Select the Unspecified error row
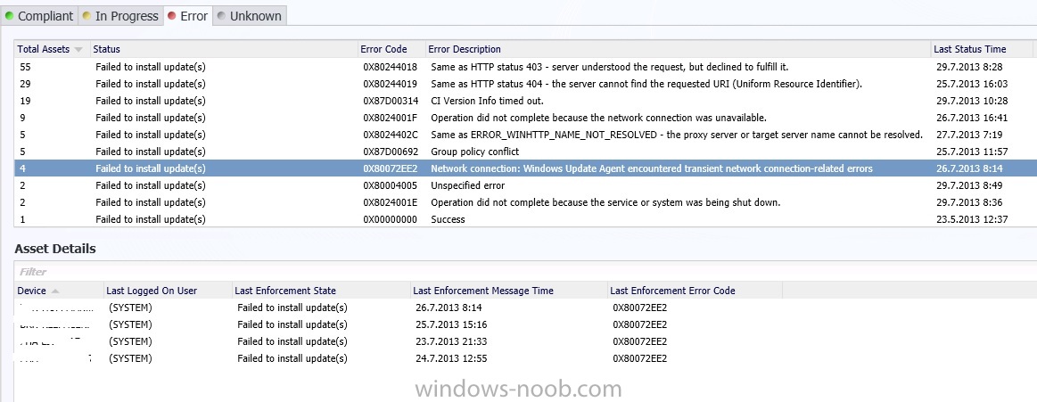 (x=523, y=185)
